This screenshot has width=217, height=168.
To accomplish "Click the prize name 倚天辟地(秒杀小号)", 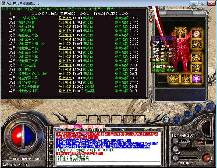I will (33, 74).
